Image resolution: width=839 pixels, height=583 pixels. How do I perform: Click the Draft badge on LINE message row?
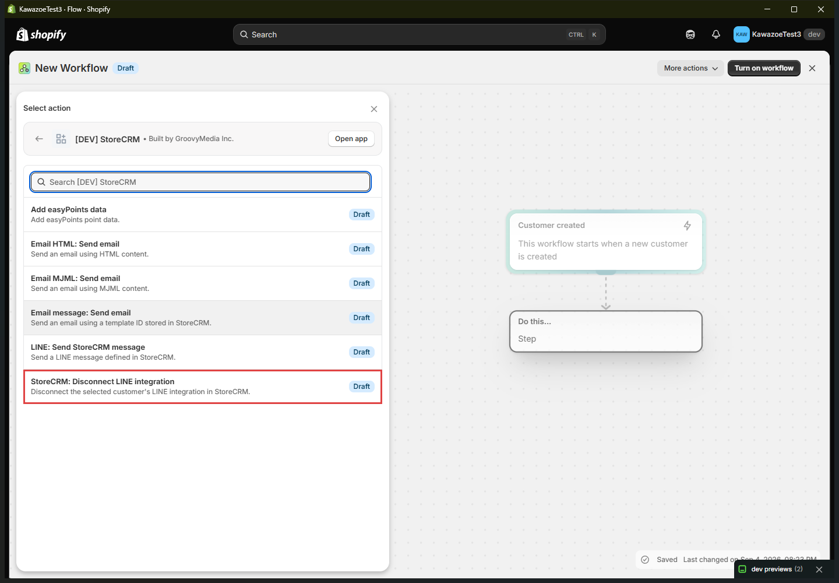pyautogui.click(x=361, y=352)
